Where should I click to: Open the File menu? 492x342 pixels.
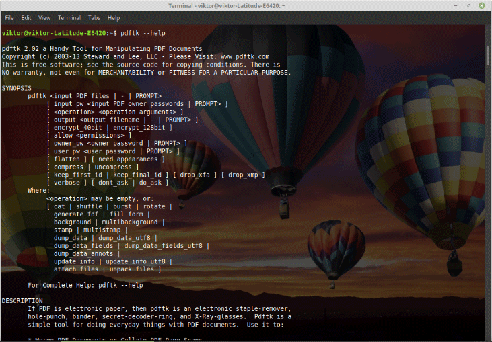pos(9,17)
